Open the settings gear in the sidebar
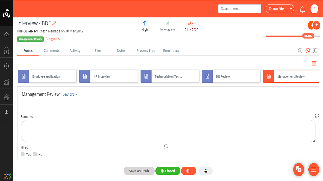The width and height of the screenshot is (323, 181). [x=7, y=66]
